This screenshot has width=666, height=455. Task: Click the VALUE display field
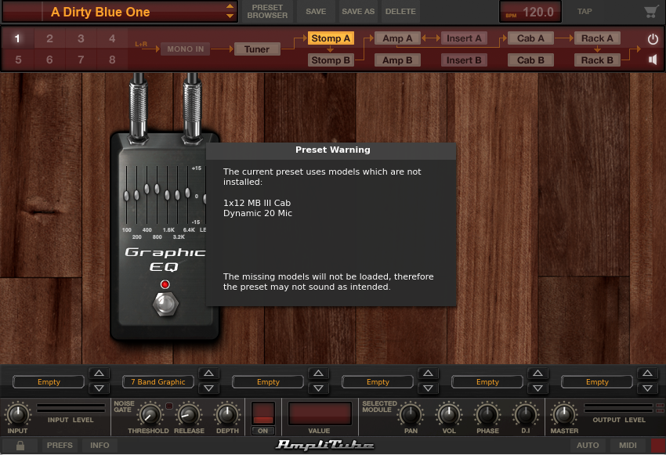click(320, 413)
